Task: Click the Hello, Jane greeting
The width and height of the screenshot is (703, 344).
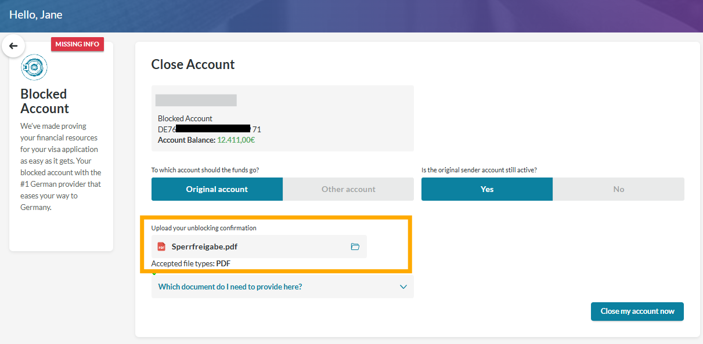Action: (36, 15)
